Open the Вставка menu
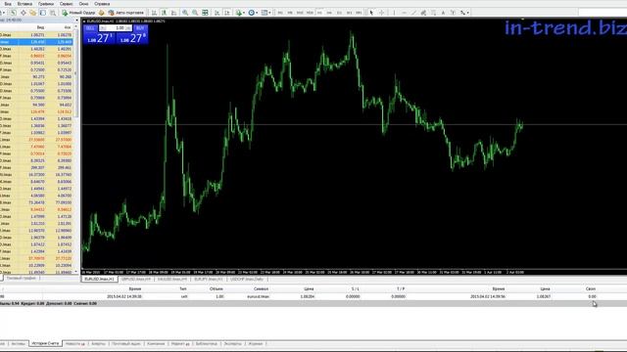The width and height of the screenshot is (627, 352). click(24, 4)
